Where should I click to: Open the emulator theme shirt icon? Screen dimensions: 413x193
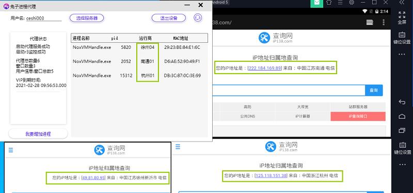(x=329, y=3)
